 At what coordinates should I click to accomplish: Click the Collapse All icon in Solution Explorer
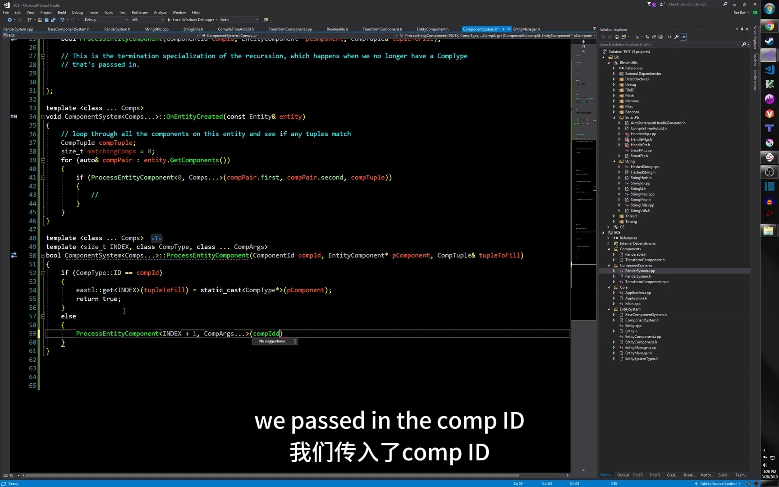tap(654, 37)
